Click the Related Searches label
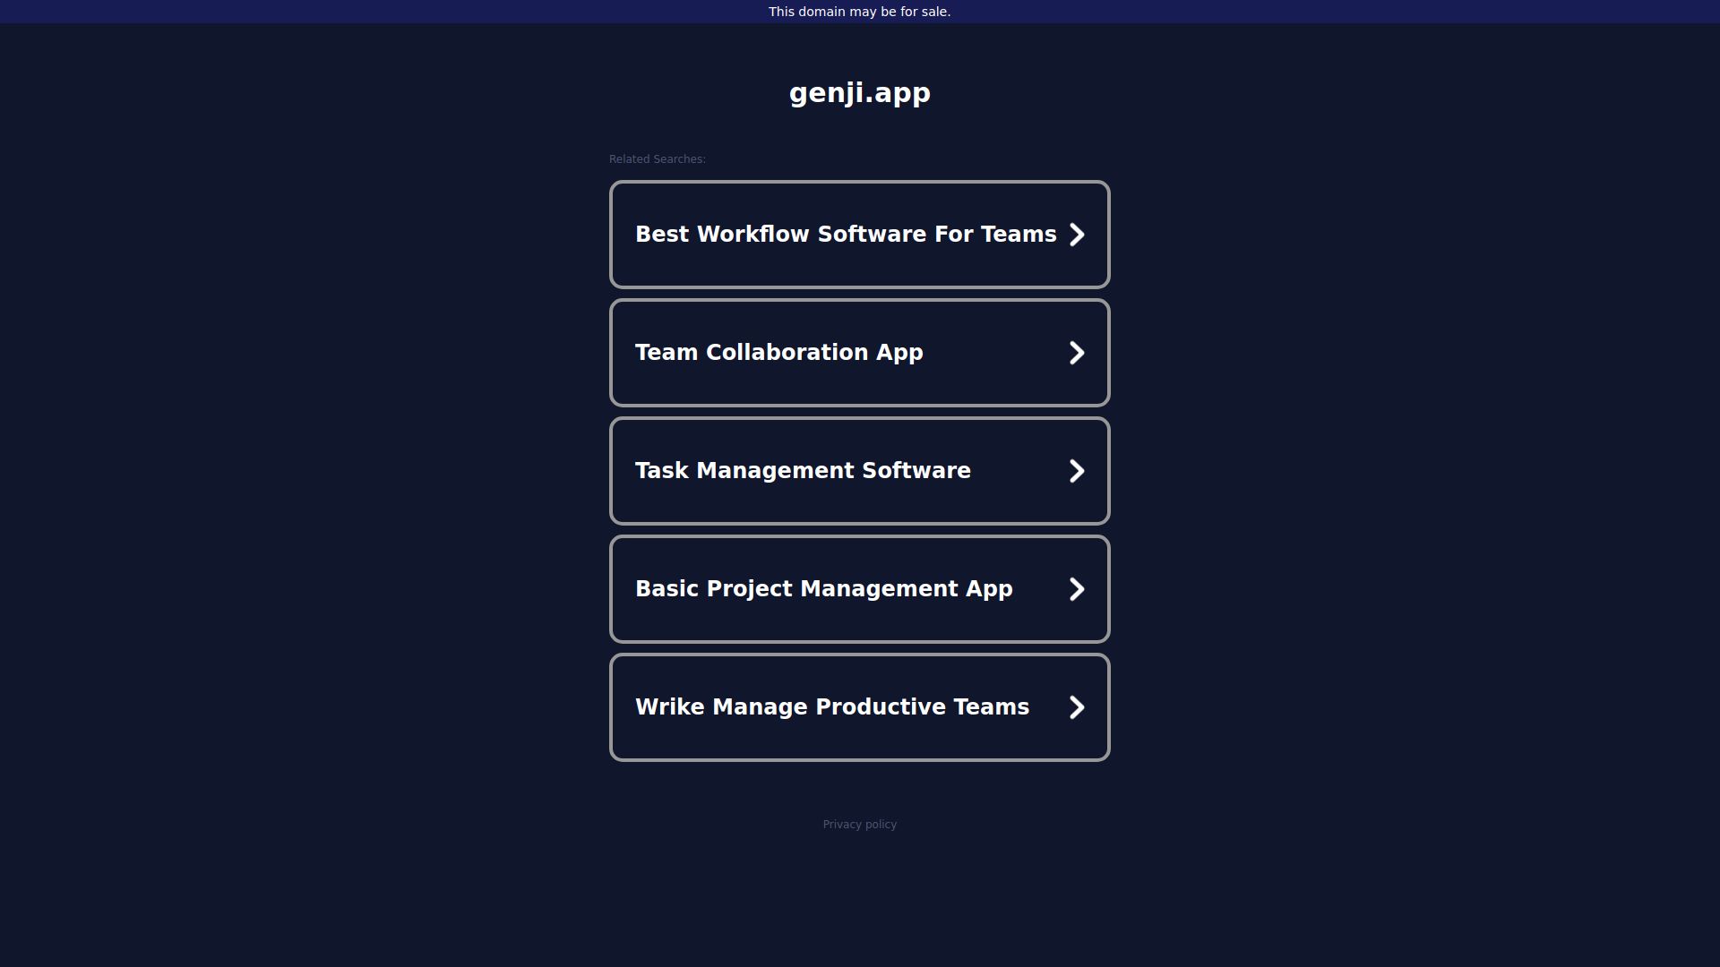The image size is (1720, 967). 657,159
